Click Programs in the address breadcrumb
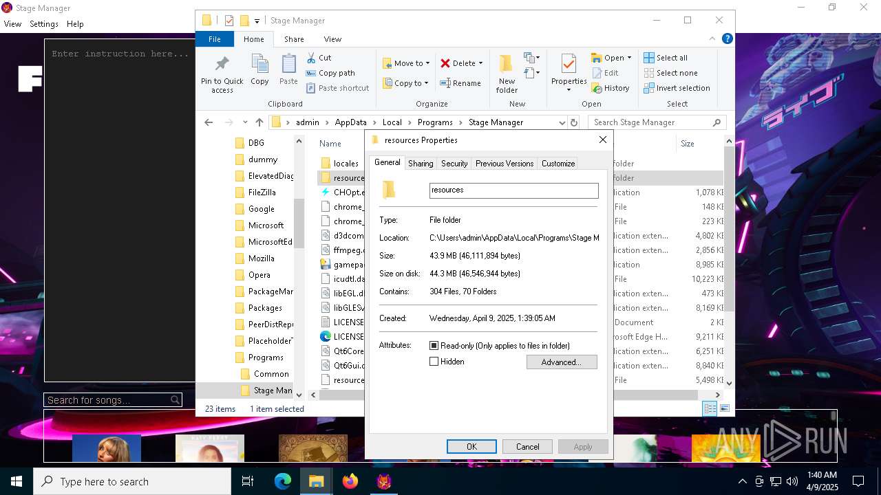 tap(435, 122)
